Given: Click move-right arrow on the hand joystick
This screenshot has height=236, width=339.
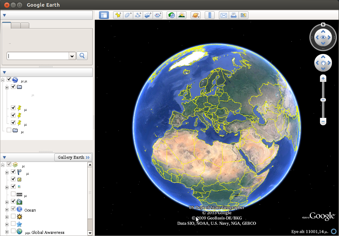Looking at the screenshot, I should coord(329,63).
